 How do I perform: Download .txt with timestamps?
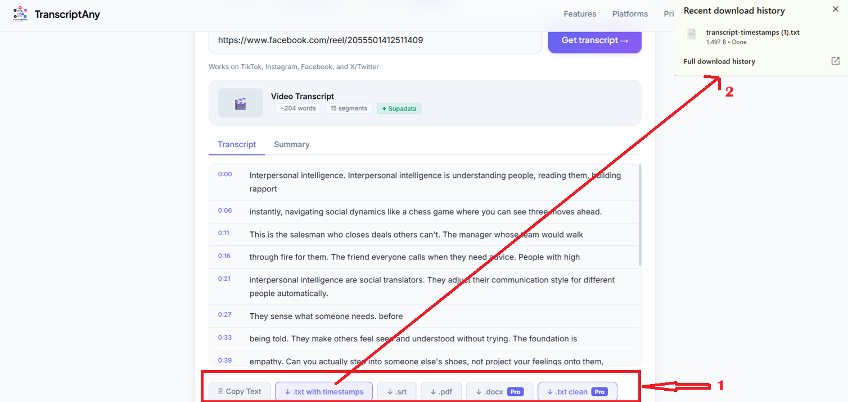click(x=324, y=391)
